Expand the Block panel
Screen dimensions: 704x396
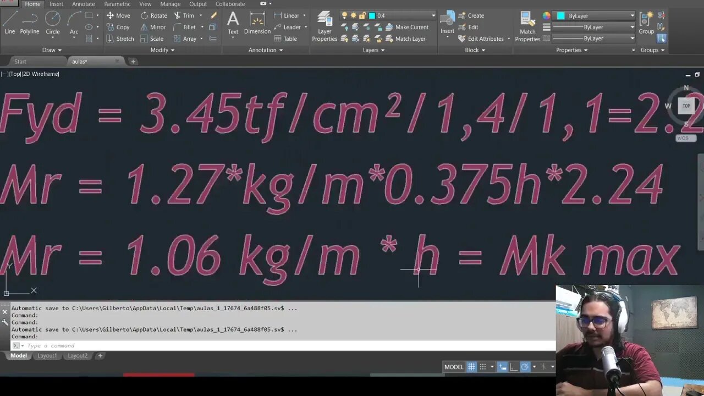point(475,50)
